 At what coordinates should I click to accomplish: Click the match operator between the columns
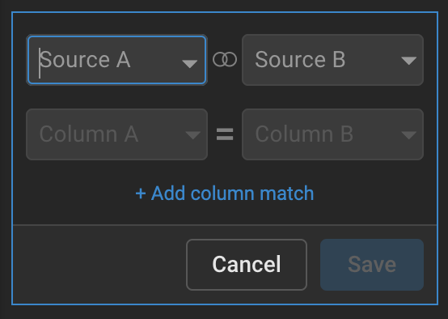pos(225,134)
